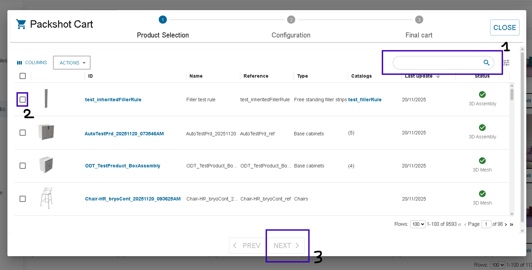Go to next page with single arrow

coord(506,224)
